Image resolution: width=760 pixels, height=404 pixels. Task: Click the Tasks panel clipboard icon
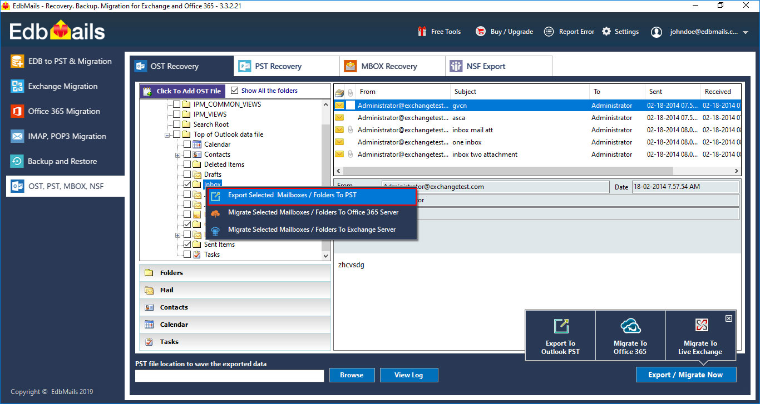pos(149,342)
